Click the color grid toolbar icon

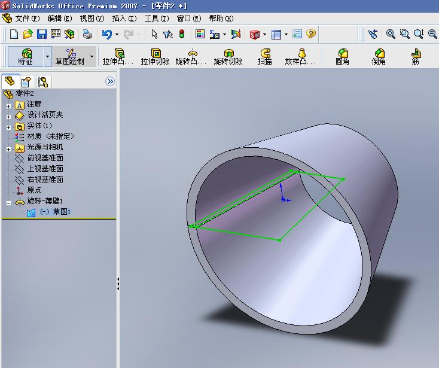200,34
